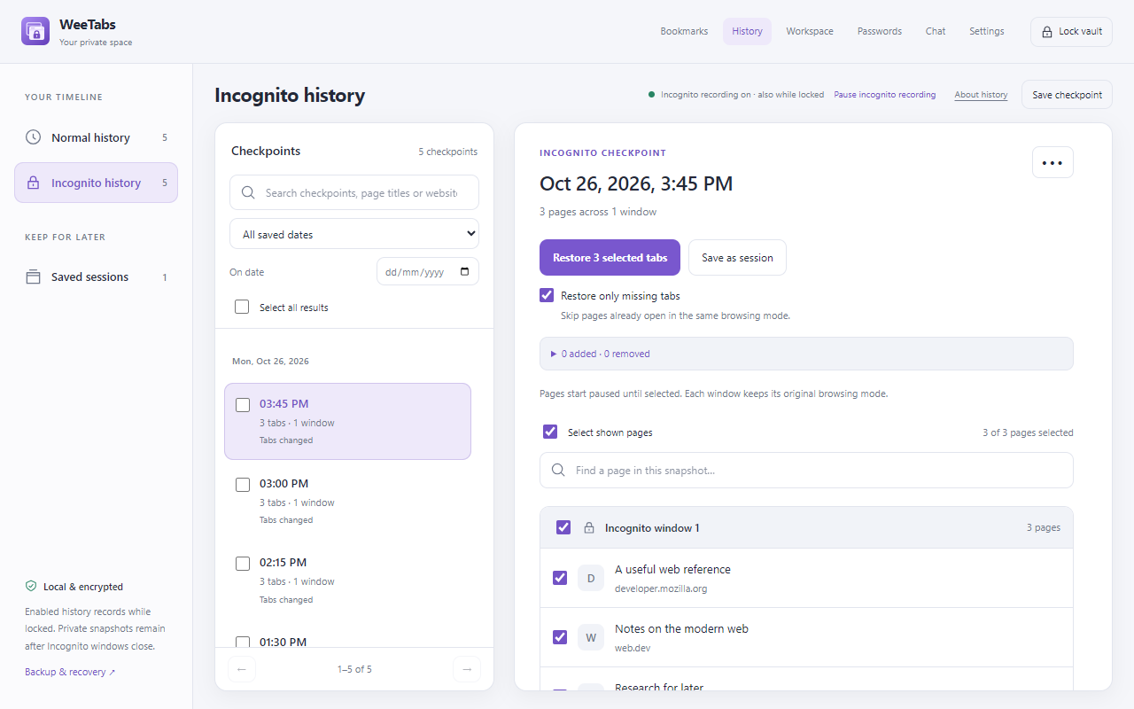Focus the Search checkpoints field
The height and width of the screenshot is (709, 1134).
point(354,192)
